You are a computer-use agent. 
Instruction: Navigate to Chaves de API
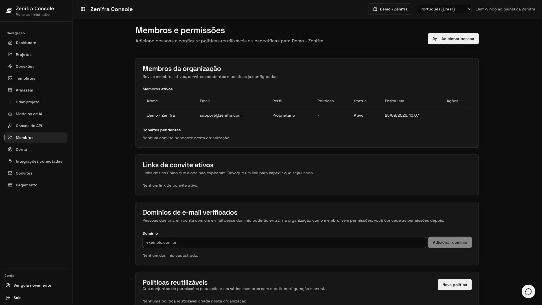(36, 126)
